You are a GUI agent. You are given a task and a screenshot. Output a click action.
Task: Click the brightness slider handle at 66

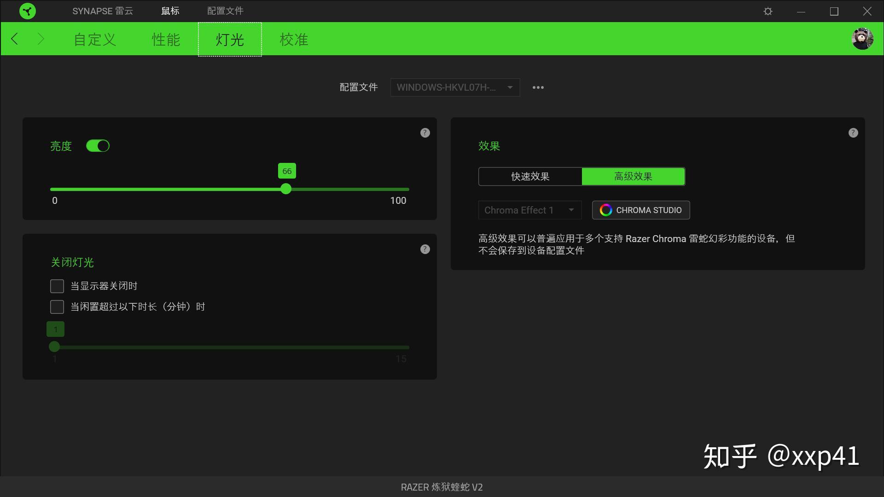tap(286, 189)
